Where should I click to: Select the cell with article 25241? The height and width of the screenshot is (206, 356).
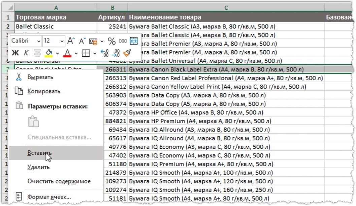click(x=112, y=26)
